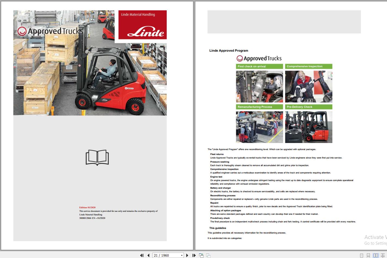This screenshot has height=258, width=387.
Task: Click previous page arrow button
Action: pyautogui.click(x=148, y=255)
